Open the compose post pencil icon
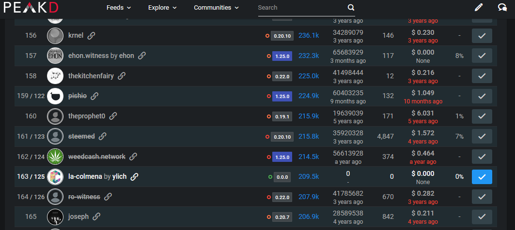This screenshot has width=515, height=230. 479,8
